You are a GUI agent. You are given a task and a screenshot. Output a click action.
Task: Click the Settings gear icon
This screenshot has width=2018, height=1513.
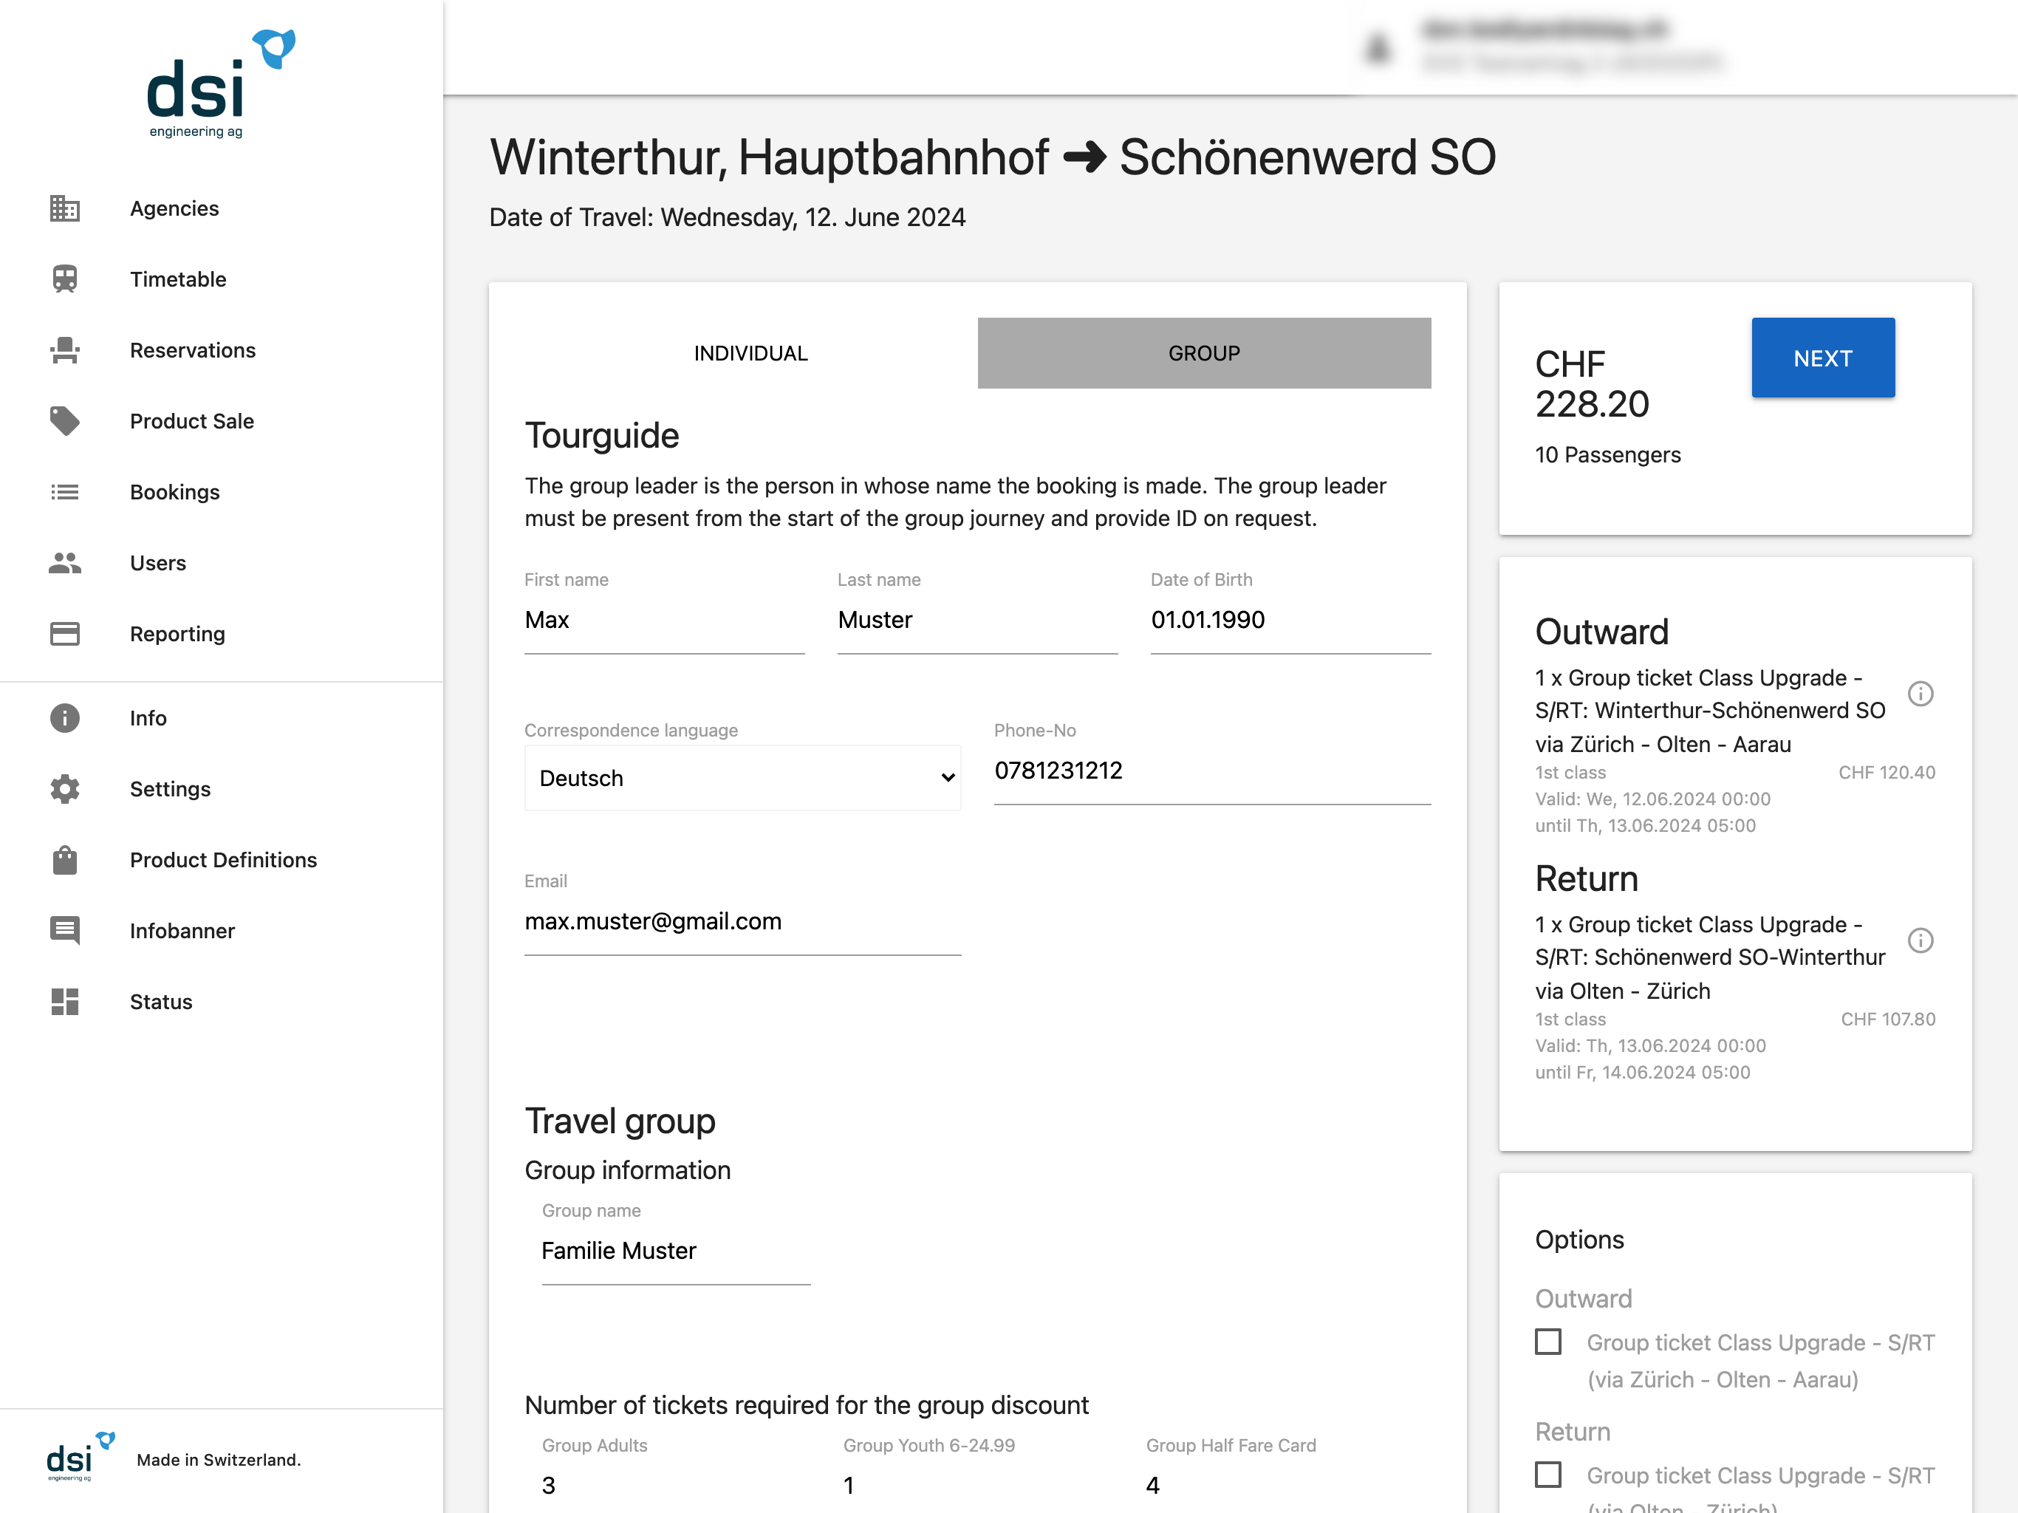(x=65, y=789)
